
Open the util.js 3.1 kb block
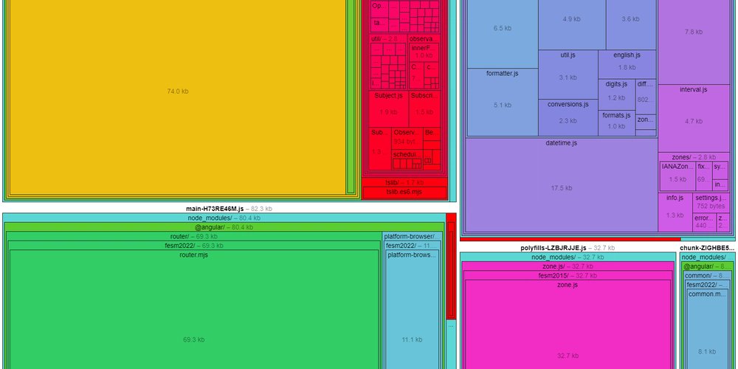(x=568, y=75)
